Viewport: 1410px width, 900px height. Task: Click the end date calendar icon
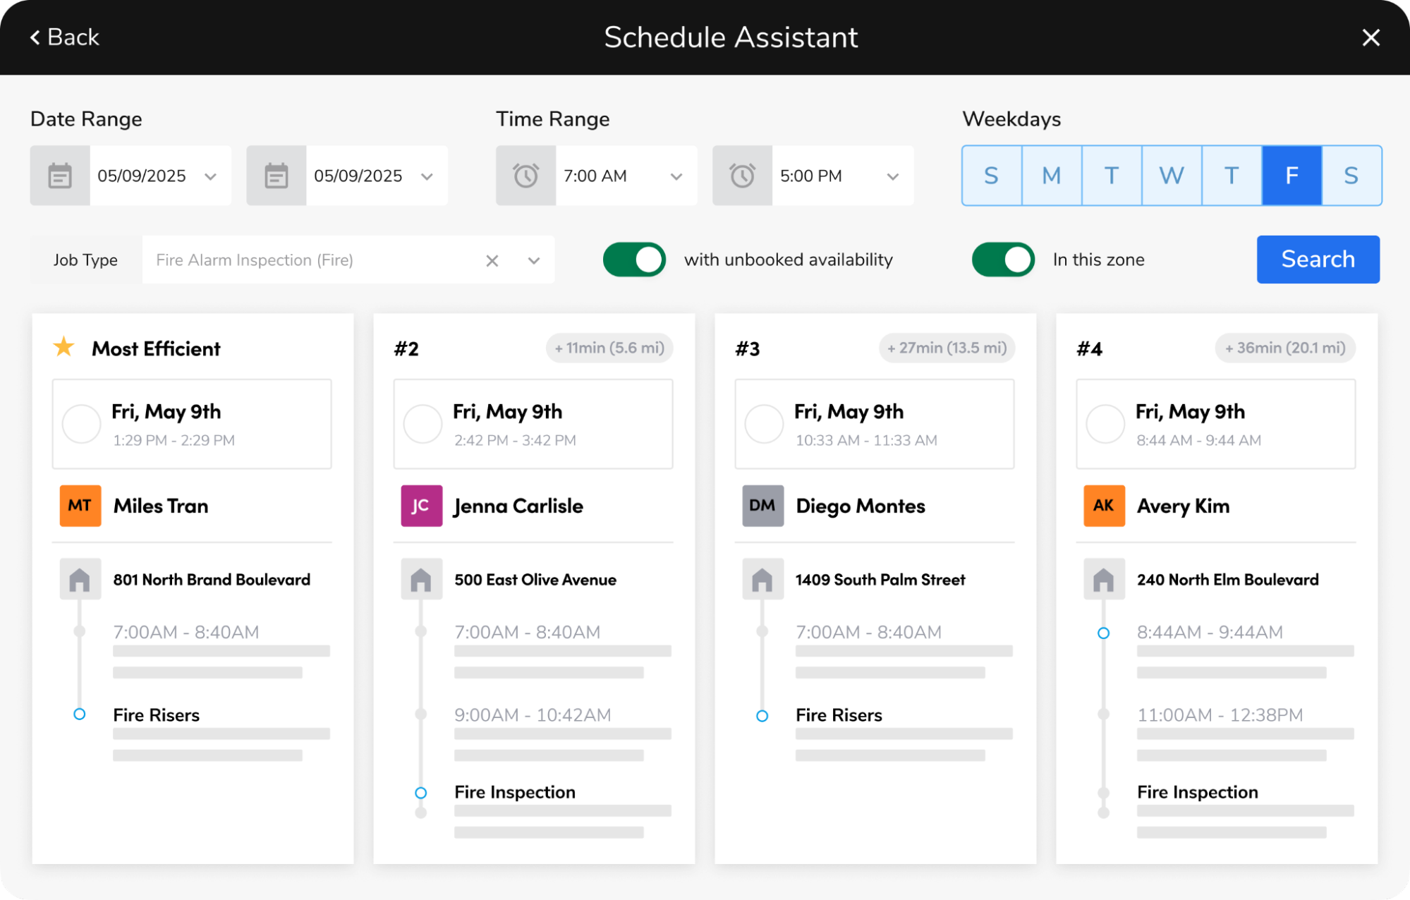click(276, 176)
